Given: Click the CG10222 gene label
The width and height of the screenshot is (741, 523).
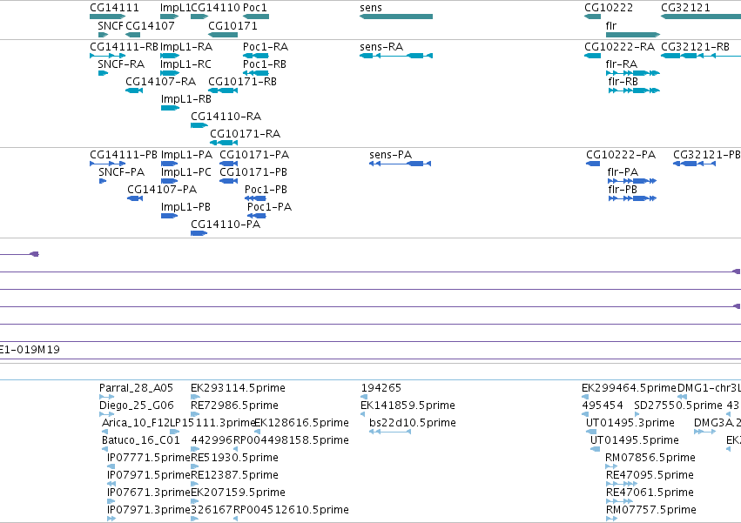Looking at the screenshot, I should click(x=608, y=8).
